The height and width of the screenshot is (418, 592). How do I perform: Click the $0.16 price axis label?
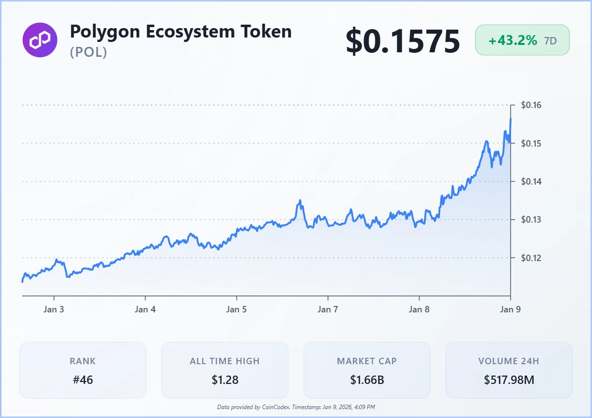tap(531, 105)
